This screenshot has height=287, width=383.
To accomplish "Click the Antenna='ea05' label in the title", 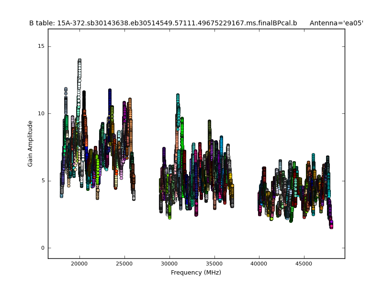I will pos(336,23).
